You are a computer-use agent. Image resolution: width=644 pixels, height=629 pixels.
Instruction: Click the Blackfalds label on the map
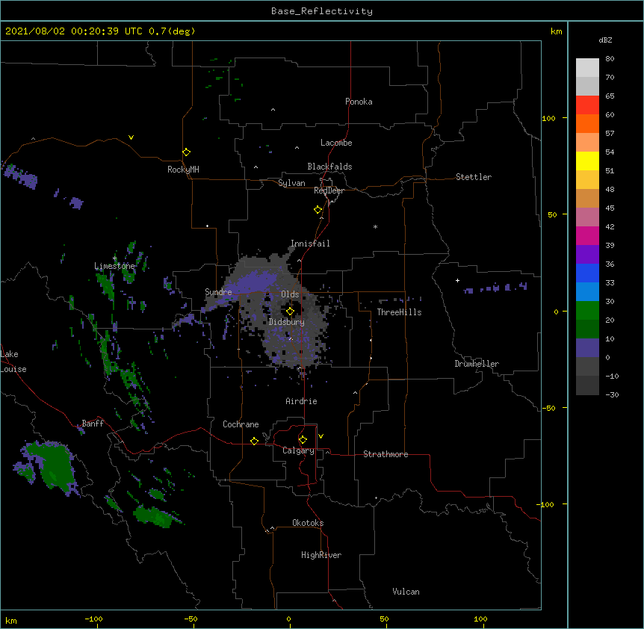click(329, 167)
